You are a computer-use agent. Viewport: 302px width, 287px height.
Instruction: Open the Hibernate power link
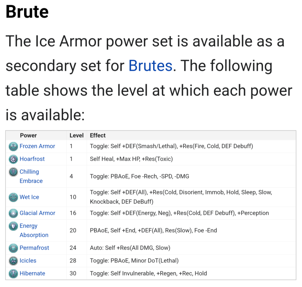click(32, 274)
